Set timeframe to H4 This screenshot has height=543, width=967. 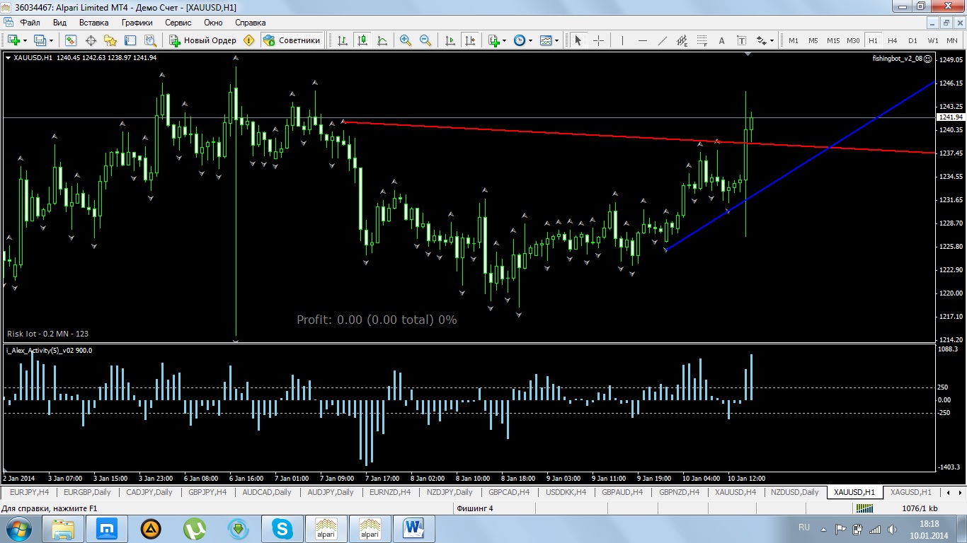tap(893, 40)
